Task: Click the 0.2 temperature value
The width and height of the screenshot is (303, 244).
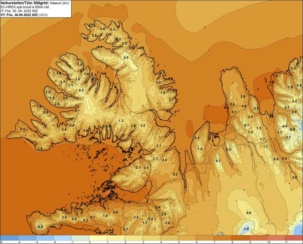Action: coord(295,101)
